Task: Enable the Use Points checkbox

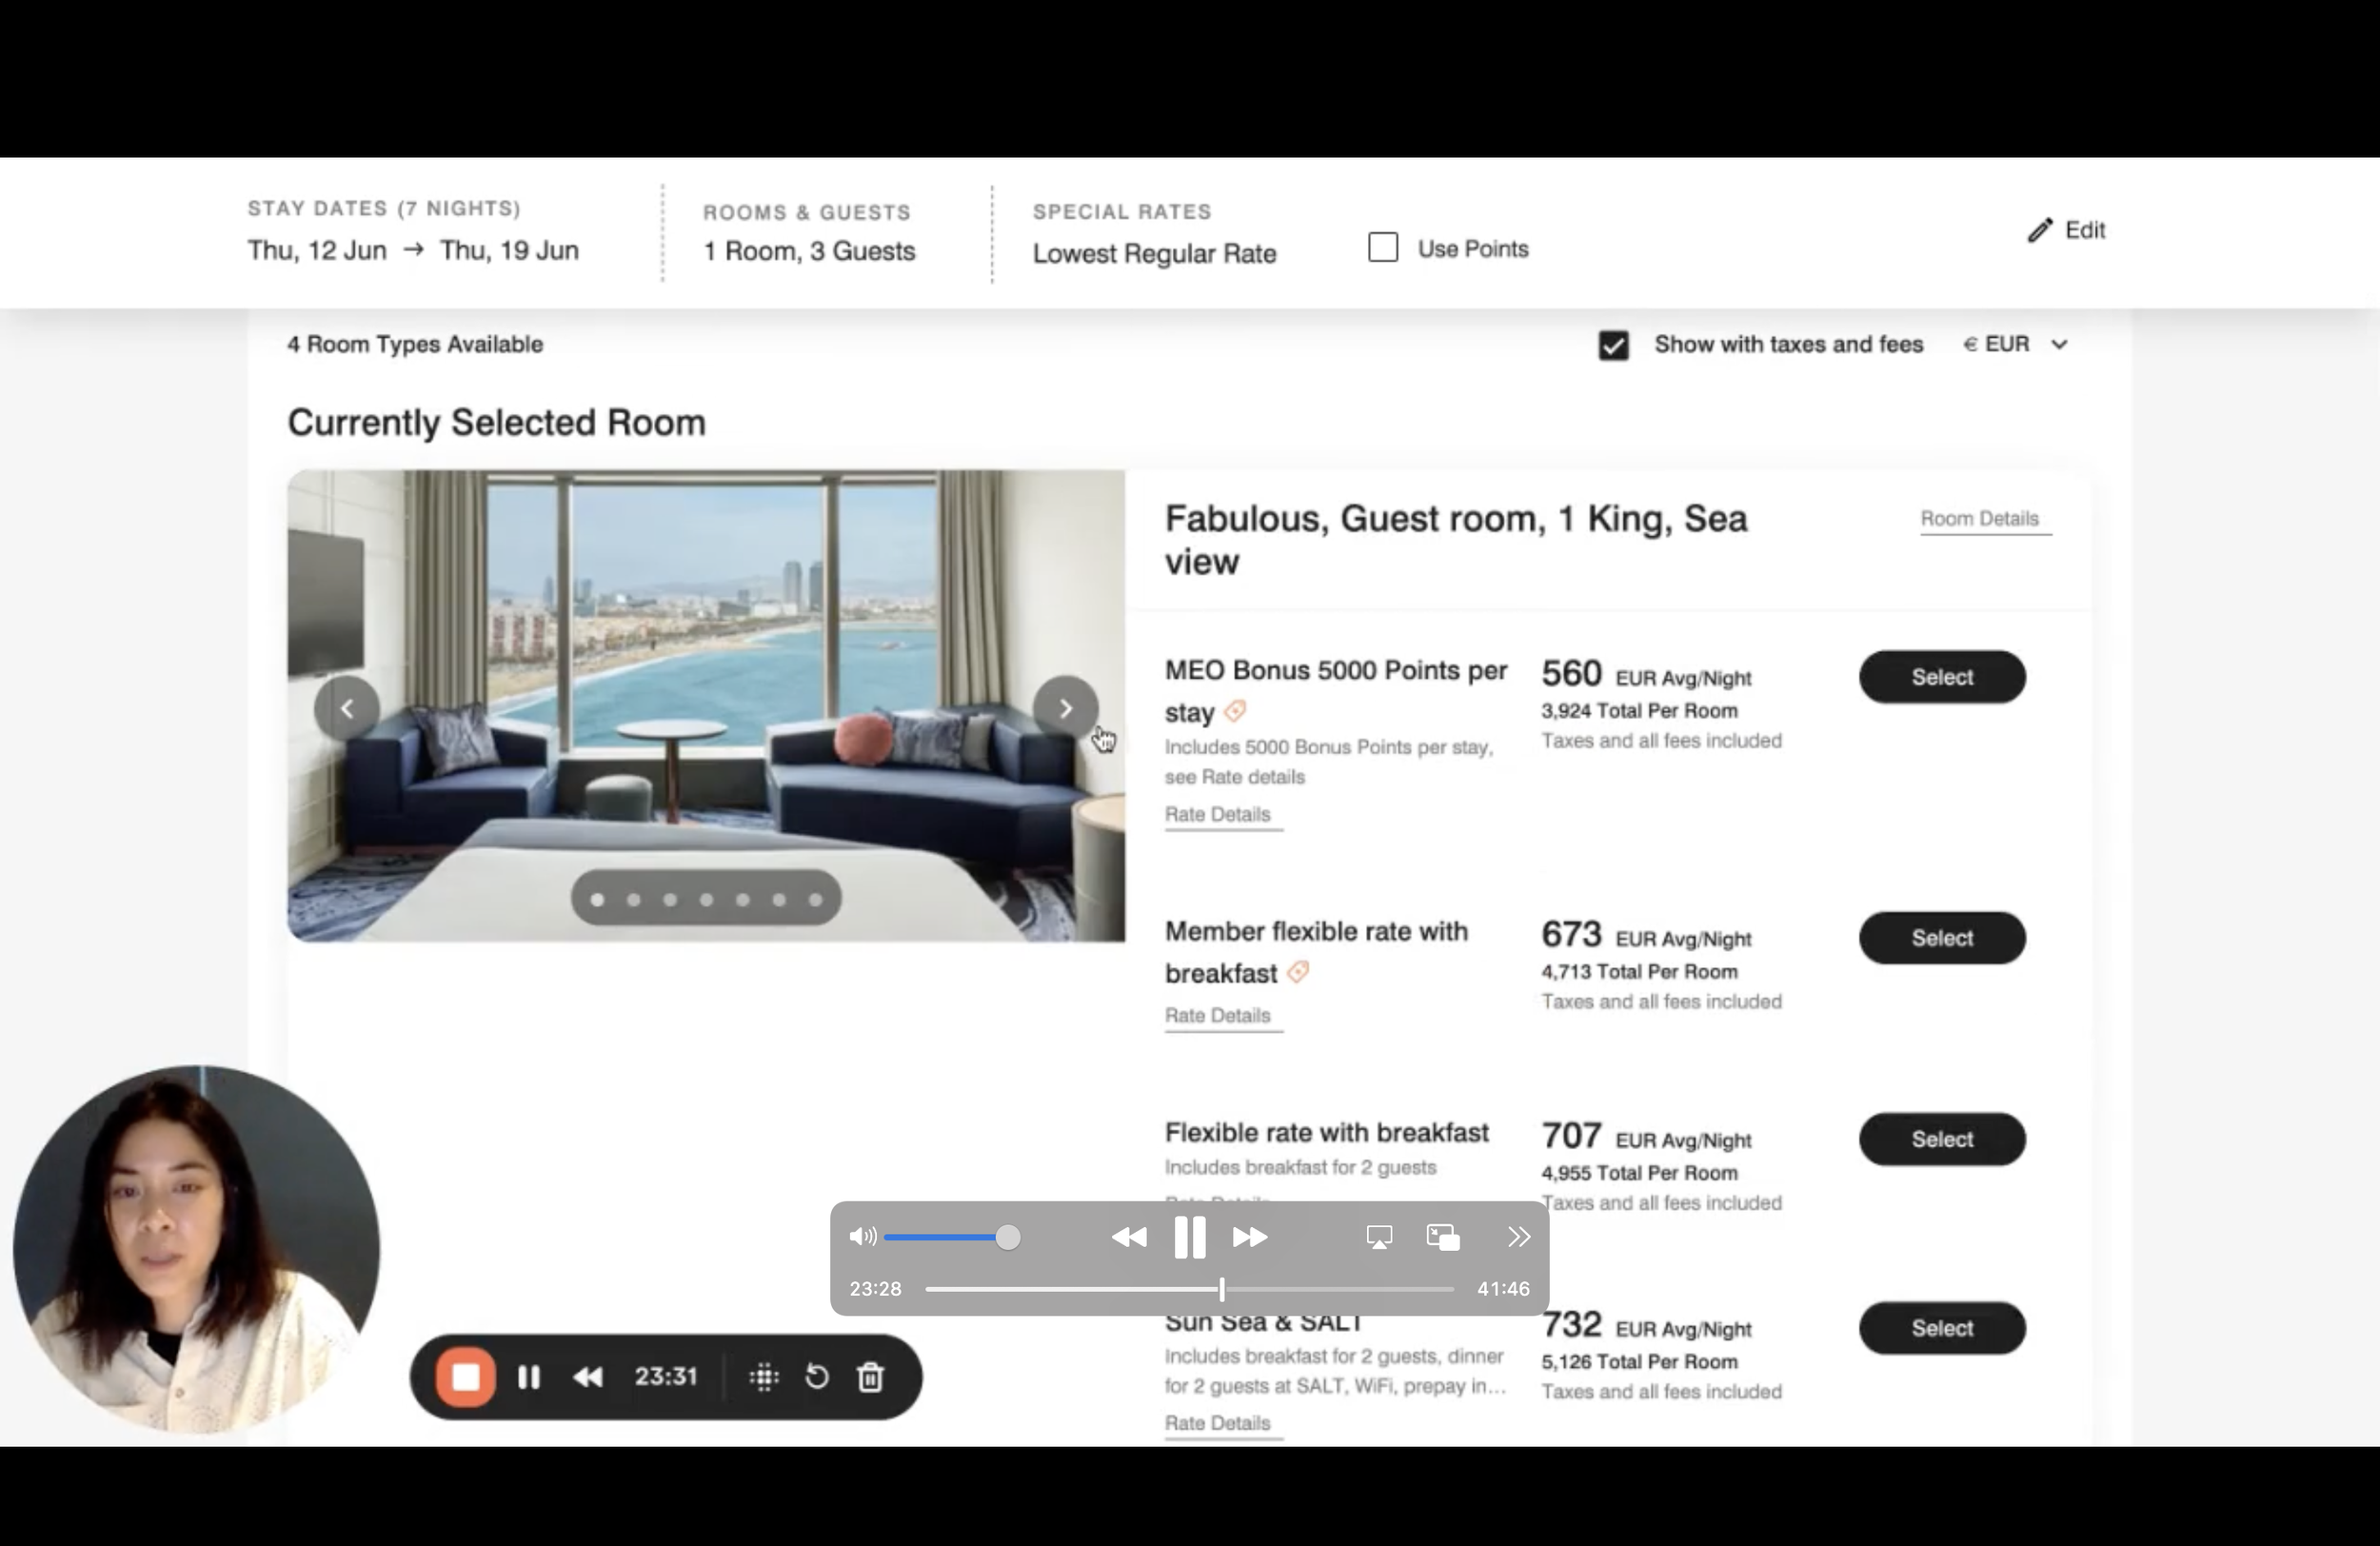Action: [x=1383, y=248]
